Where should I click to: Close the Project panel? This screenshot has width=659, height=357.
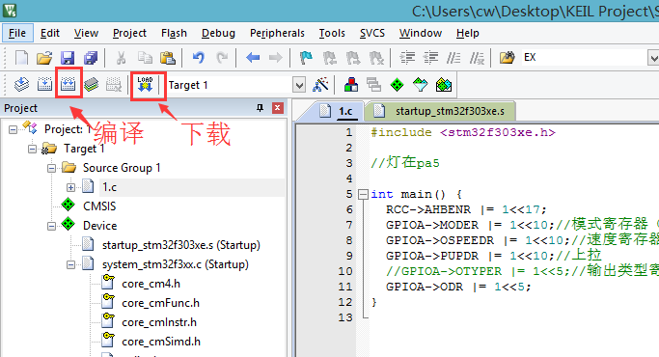point(277,108)
